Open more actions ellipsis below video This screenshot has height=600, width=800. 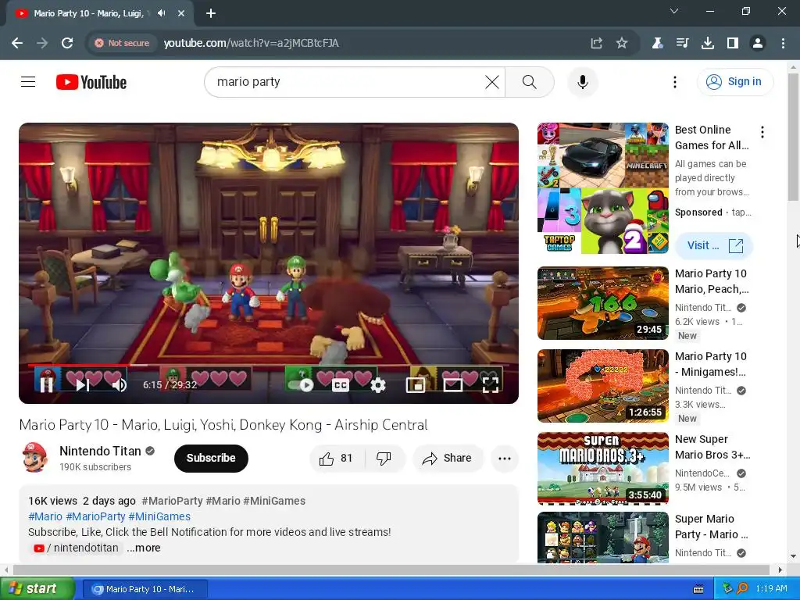505,458
